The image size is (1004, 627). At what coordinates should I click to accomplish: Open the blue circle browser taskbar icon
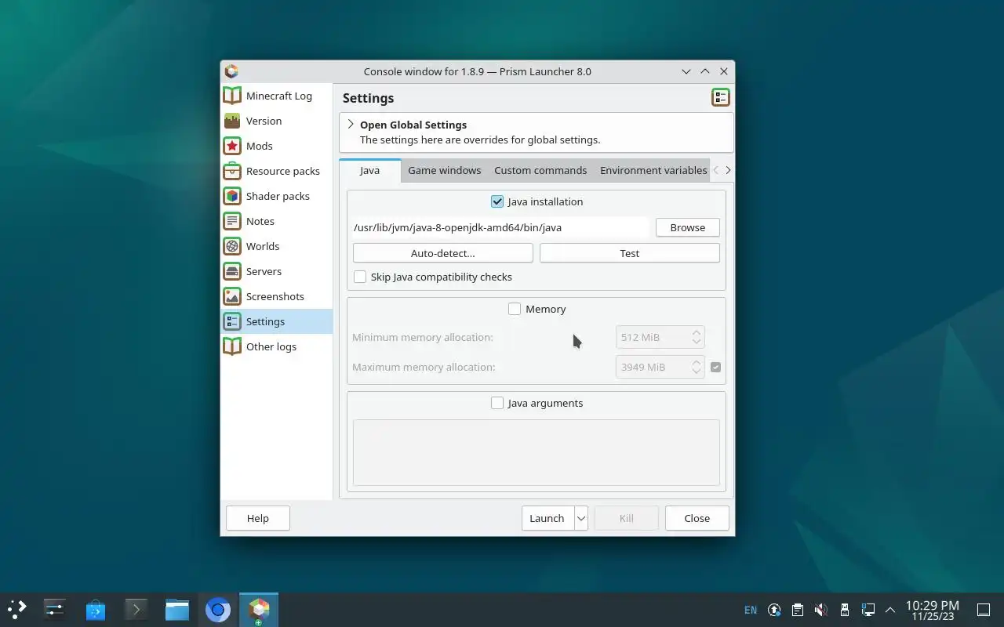(218, 609)
